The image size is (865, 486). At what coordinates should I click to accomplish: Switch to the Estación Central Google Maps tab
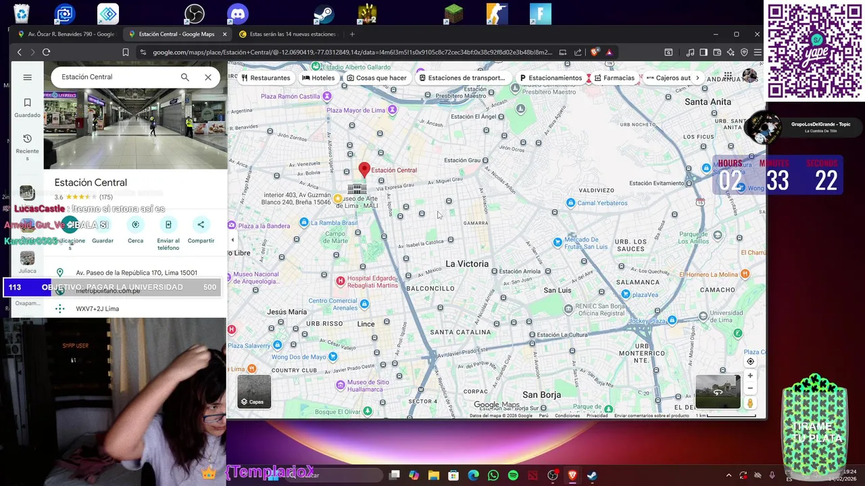pyautogui.click(x=177, y=34)
